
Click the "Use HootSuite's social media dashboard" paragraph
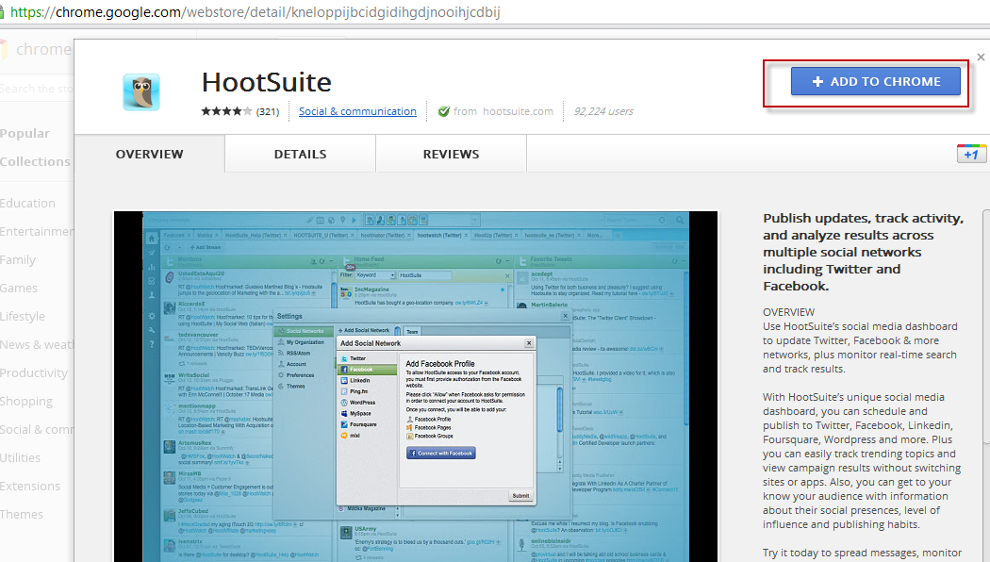click(860, 347)
